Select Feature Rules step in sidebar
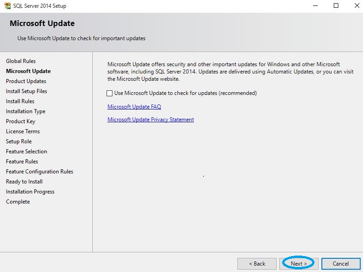The image size is (363, 272). [22, 161]
